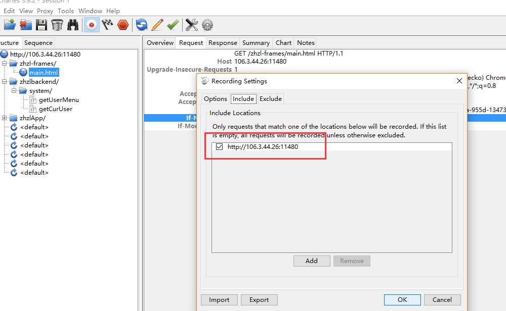Screen dimensions: 506x311
Task: Toggle throttling with the checkered flag icon
Action: click(107, 25)
